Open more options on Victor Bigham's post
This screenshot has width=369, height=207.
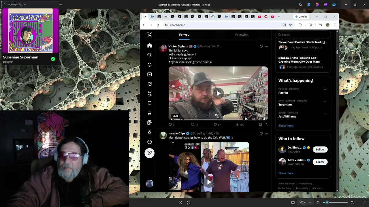(266, 46)
